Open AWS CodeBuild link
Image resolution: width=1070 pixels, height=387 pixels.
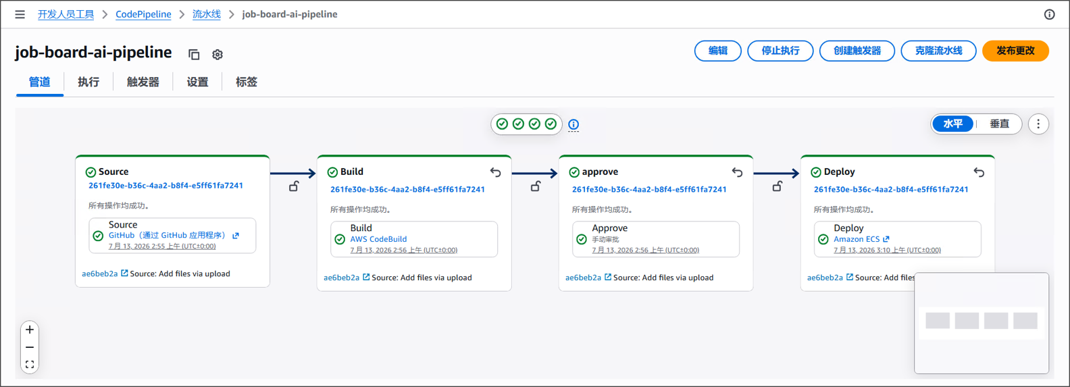tap(378, 239)
